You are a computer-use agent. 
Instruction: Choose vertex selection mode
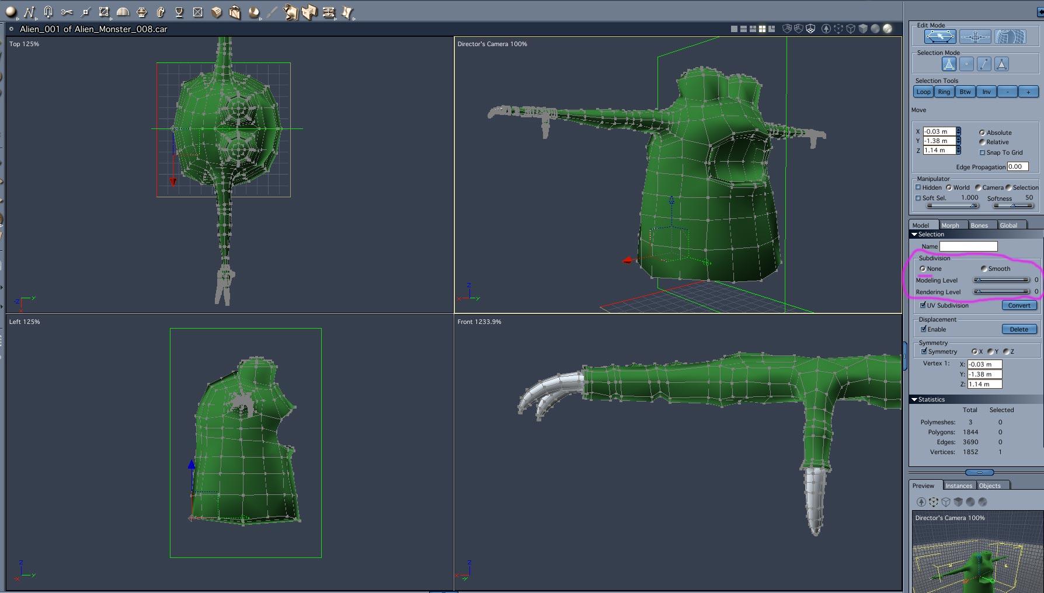[x=966, y=64]
